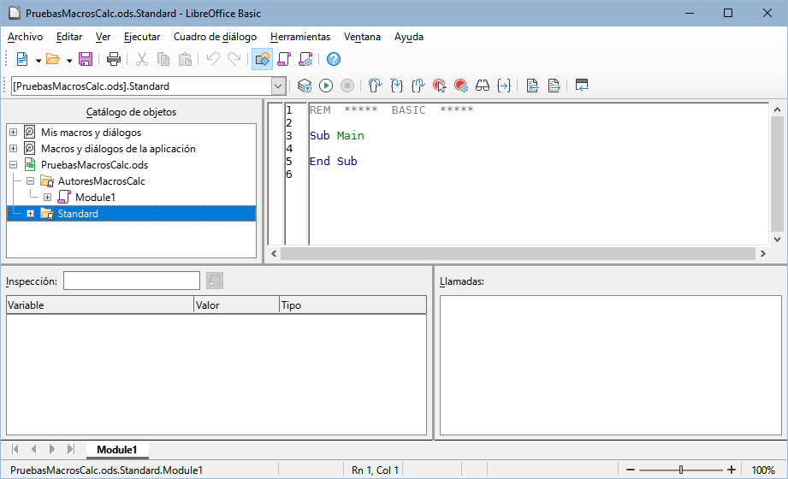
Task: Click the Tipo column header
Action: (353, 305)
